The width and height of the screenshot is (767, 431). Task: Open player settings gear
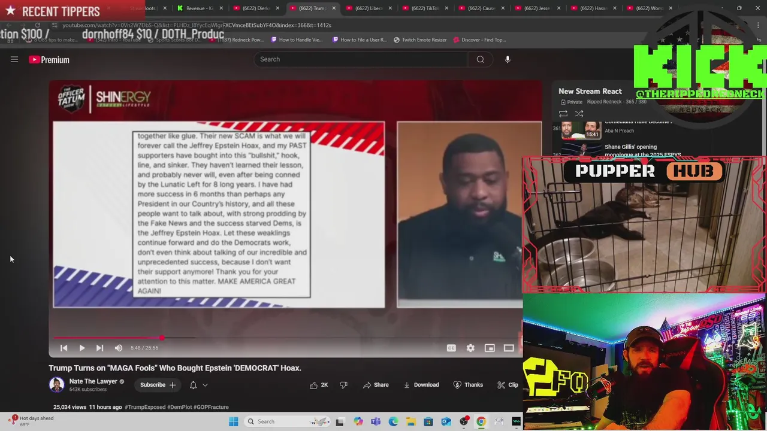[470, 348]
